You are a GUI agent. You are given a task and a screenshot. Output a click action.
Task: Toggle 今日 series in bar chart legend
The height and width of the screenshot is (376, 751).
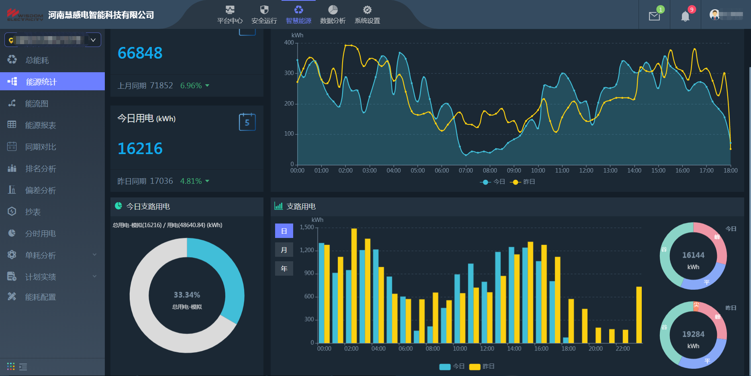tap(452, 366)
